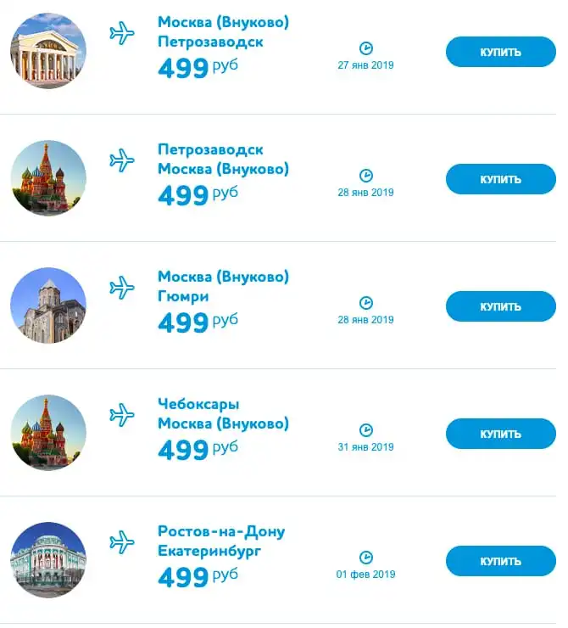Screen dimensions: 568x628
Task: Click the clock icon above 01 фев 2019
Action: click(x=366, y=558)
